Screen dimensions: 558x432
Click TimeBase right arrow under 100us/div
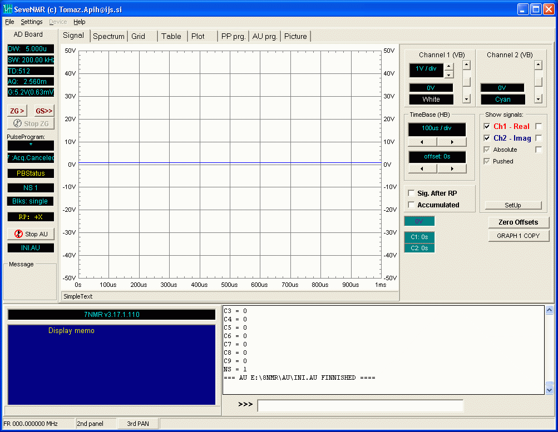click(x=452, y=142)
